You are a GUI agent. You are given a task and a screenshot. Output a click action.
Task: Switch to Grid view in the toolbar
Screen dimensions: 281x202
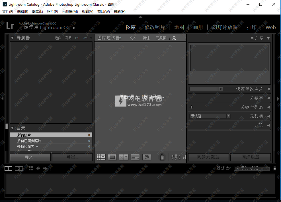point(101,157)
